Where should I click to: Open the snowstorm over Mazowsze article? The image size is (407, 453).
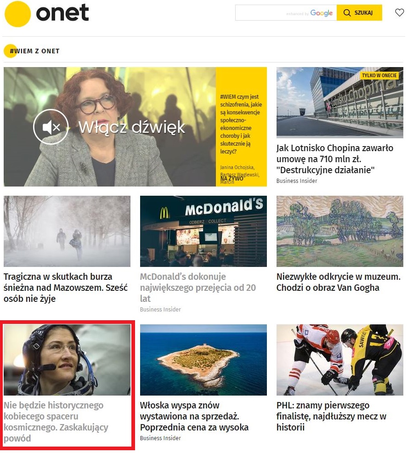66,288
